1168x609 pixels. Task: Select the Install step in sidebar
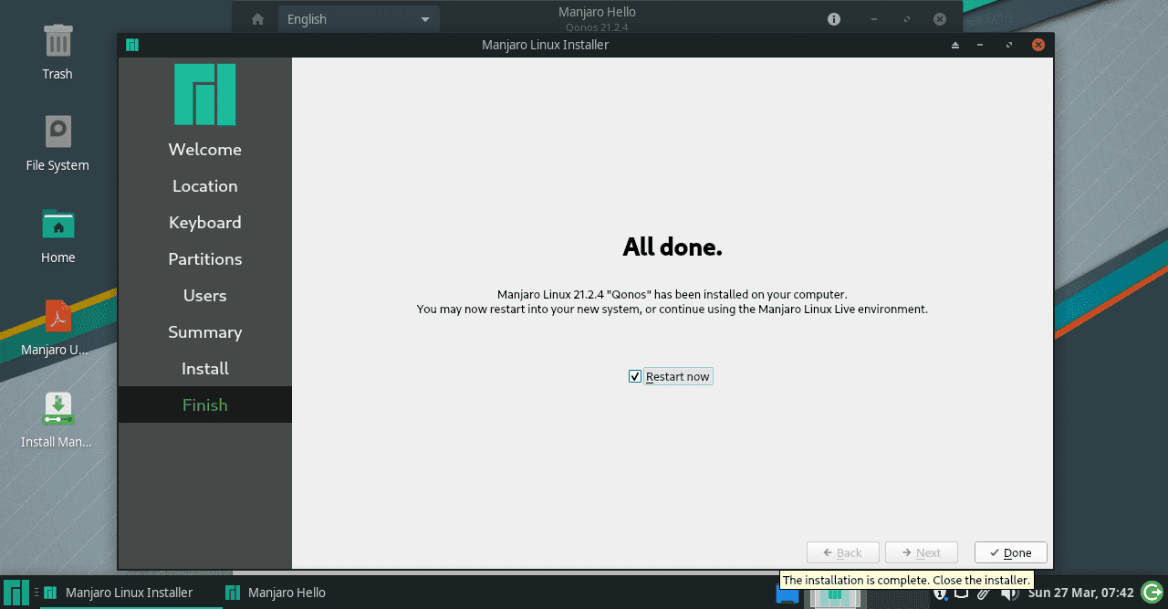204,369
